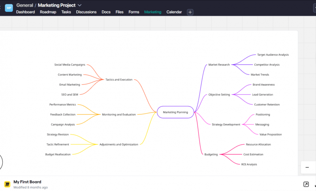Open the Tasks tab
The image size is (316, 191).
[66, 12]
